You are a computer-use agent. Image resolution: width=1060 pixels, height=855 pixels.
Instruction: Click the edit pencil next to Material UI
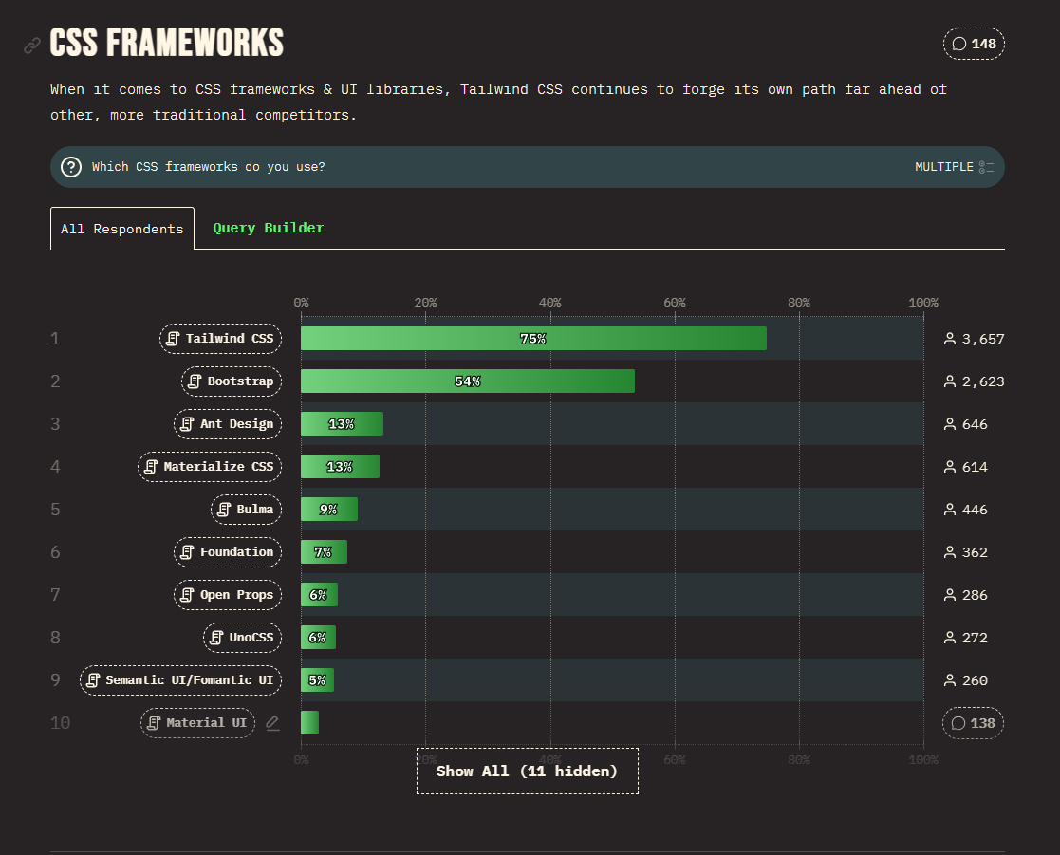pyautogui.click(x=272, y=723)
